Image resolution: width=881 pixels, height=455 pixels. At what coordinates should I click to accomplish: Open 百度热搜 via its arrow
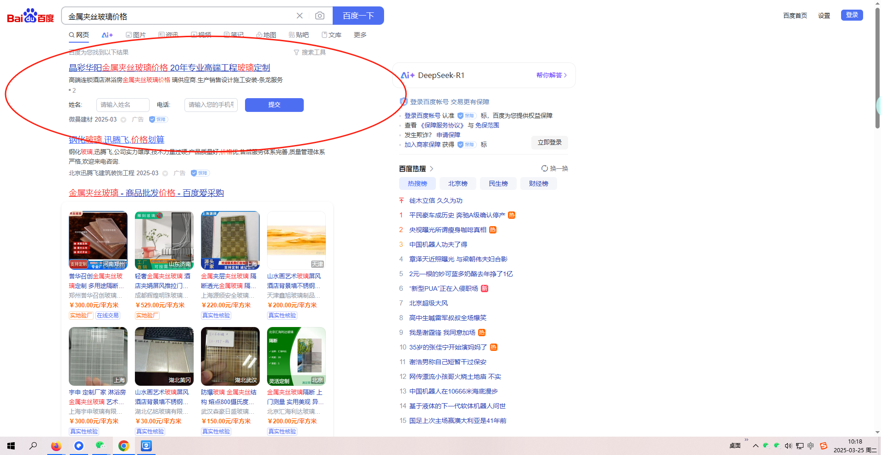point(431,169)
